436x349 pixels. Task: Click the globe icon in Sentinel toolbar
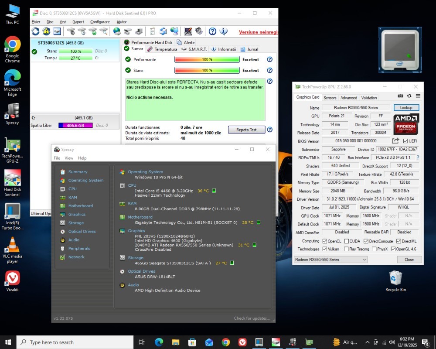point(117,31)
